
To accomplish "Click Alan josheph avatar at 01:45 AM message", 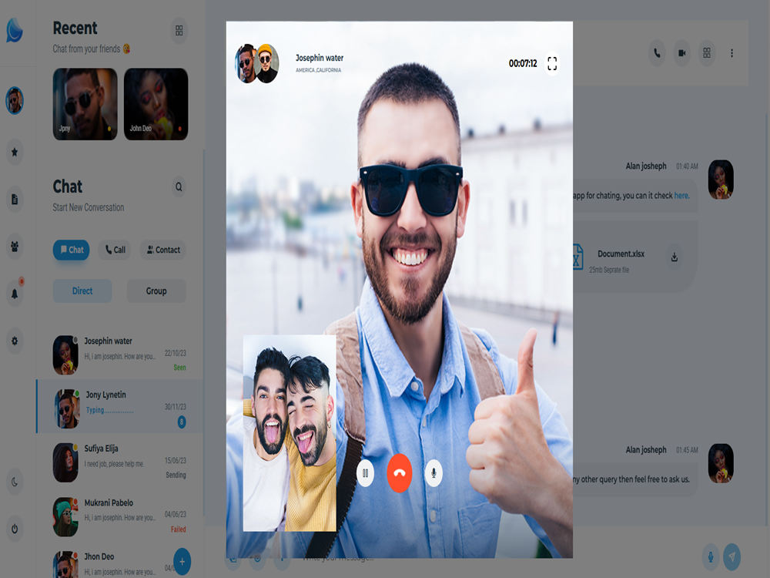I will point(721,463).
